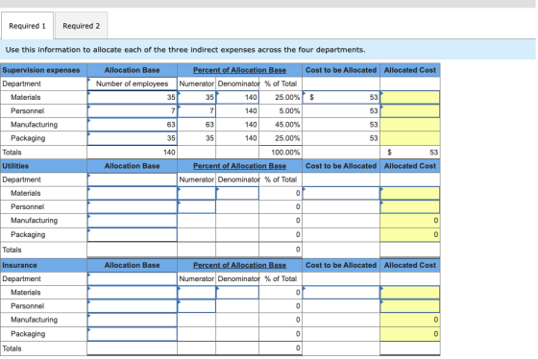This screenshot has width=538, height=359.
Task: Click Insurance Personnel yellow allocated cost cell
Action: click(x=410, y=306)
